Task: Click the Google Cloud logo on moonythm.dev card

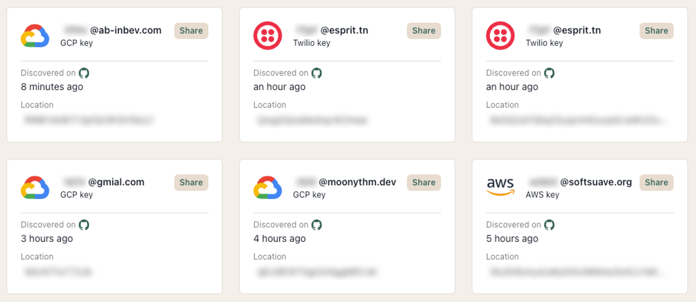Action: pos(268,187)
